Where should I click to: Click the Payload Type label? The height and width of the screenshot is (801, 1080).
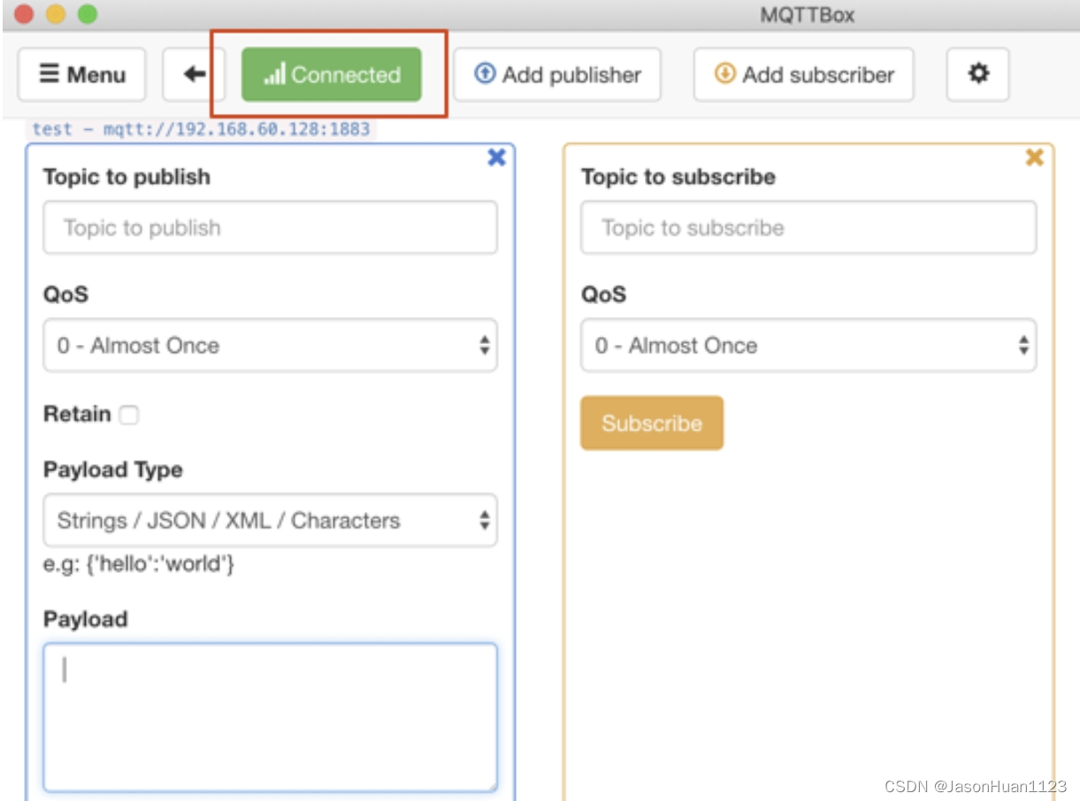pyautogui.click(x=113, y=470)
